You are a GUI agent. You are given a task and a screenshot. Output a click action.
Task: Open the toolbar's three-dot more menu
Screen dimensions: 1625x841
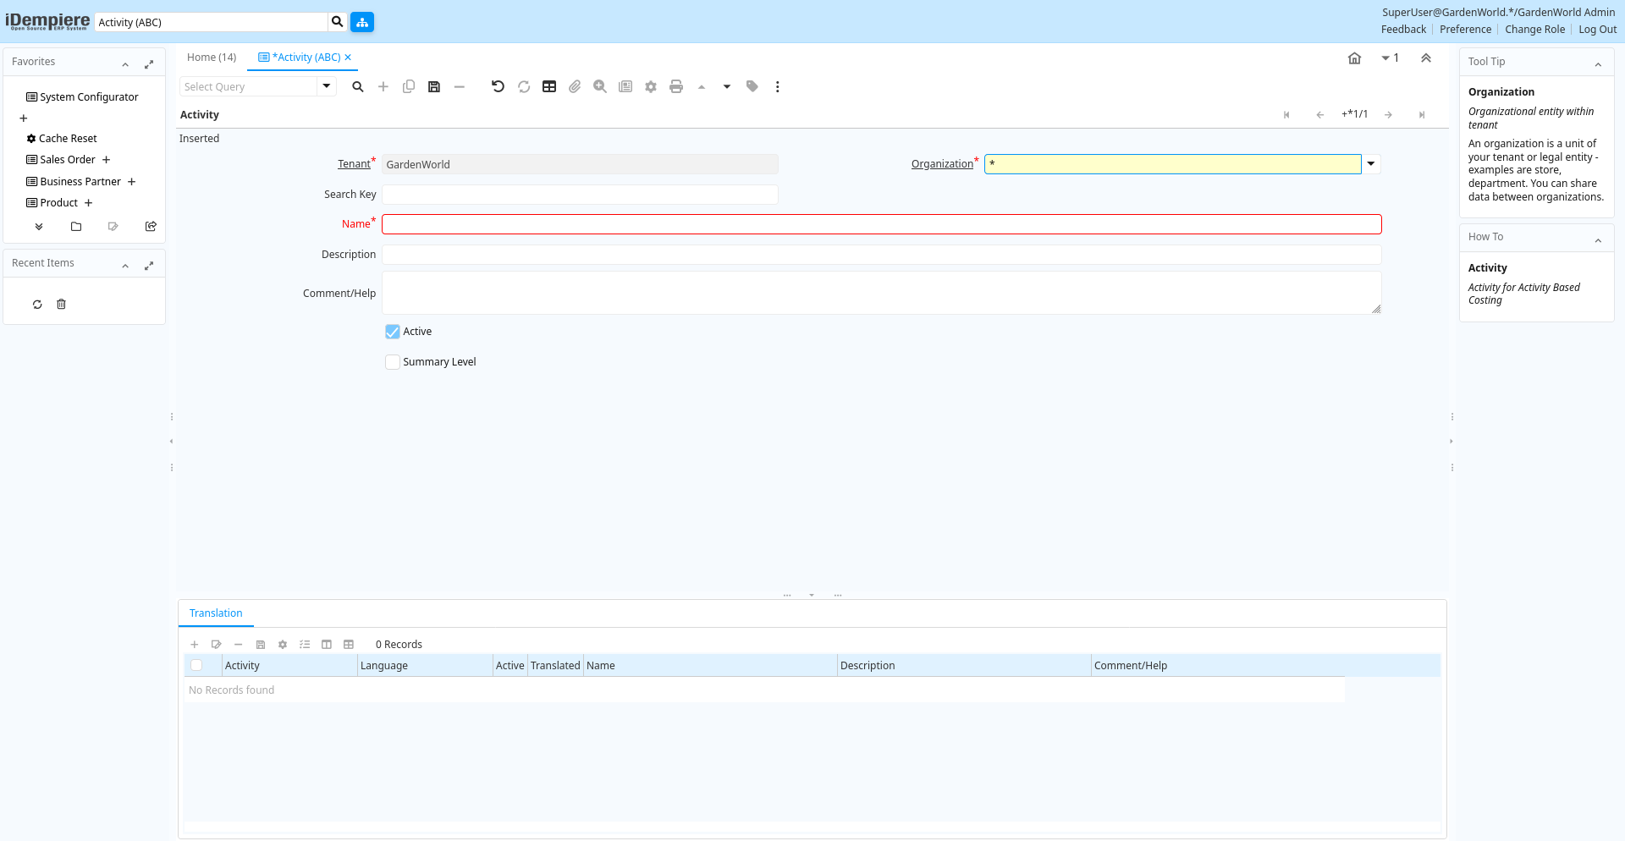tap(777, 86)
